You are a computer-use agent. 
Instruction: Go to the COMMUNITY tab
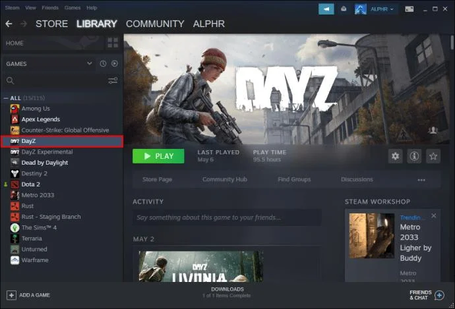point(155,24)
